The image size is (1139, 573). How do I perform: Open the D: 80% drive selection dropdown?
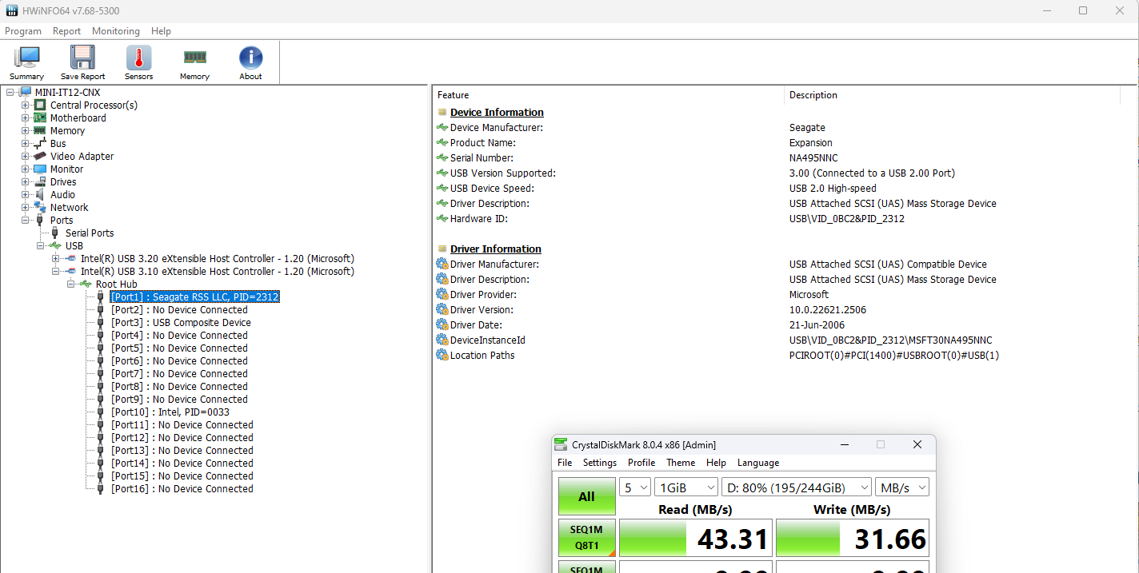click(797, 487)
